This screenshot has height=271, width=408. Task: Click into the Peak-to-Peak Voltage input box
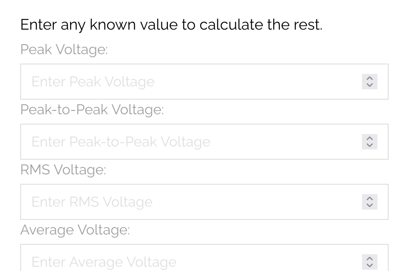click(194, 142)
